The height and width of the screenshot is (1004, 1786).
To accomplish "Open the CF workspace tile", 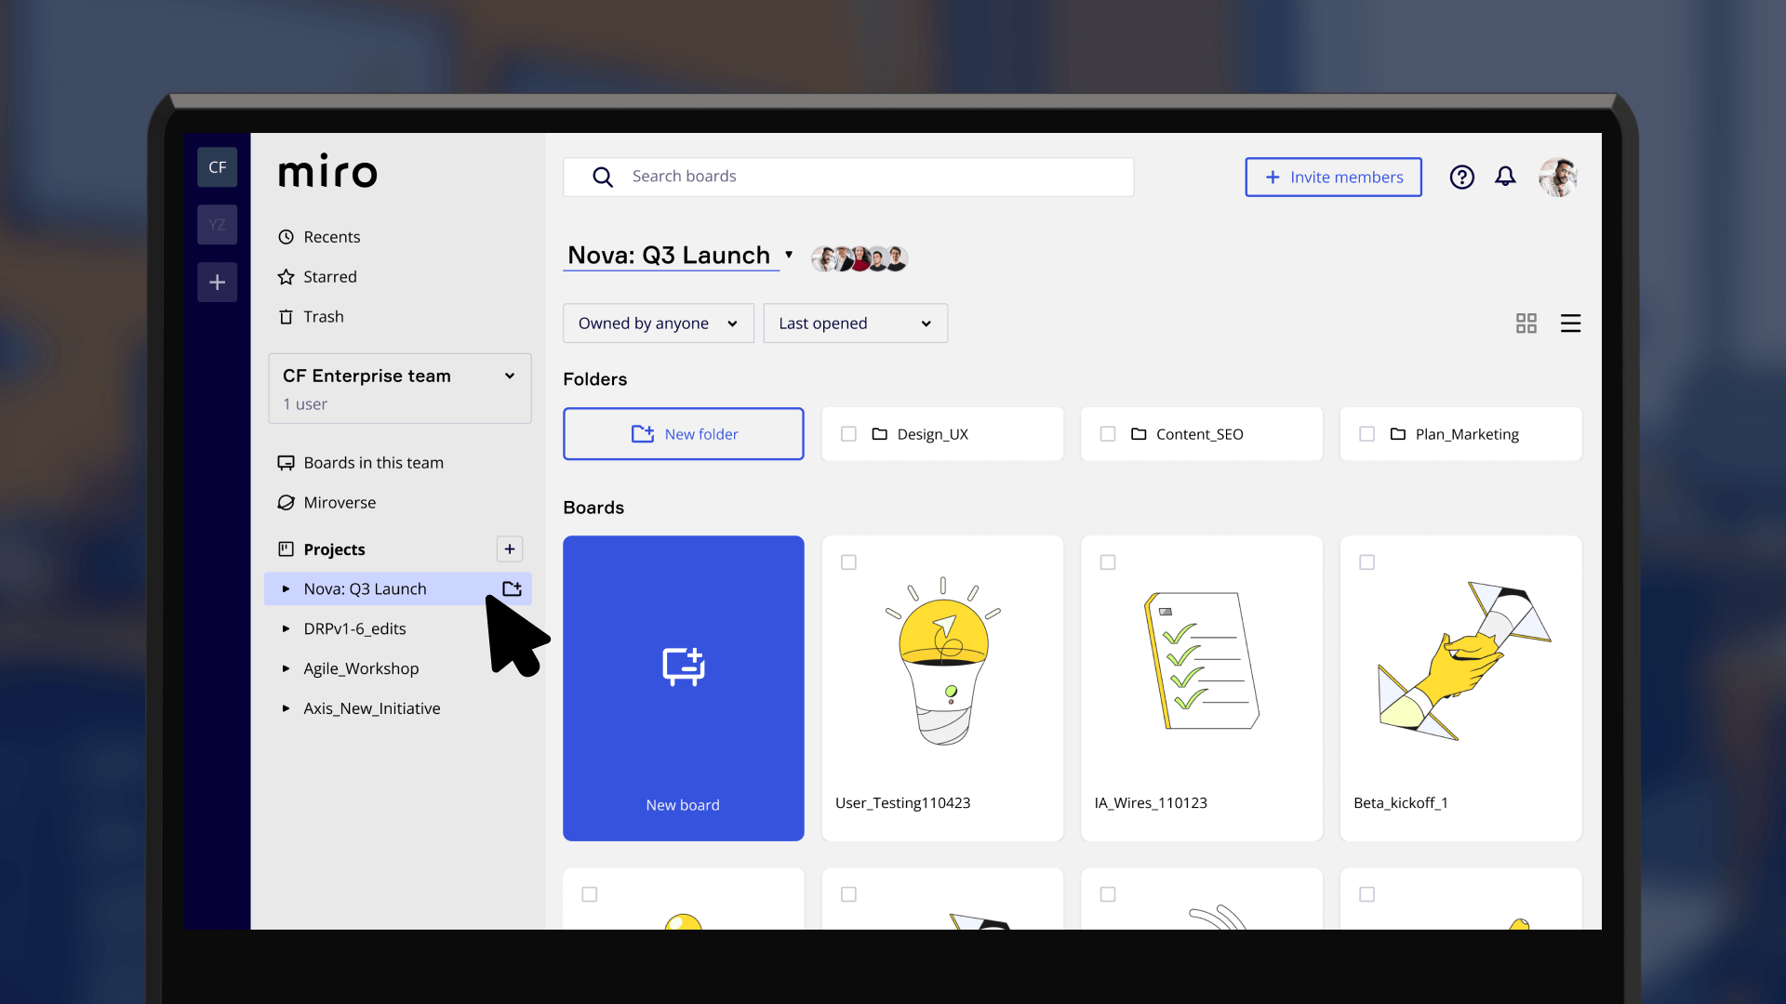I will point(217,167).
